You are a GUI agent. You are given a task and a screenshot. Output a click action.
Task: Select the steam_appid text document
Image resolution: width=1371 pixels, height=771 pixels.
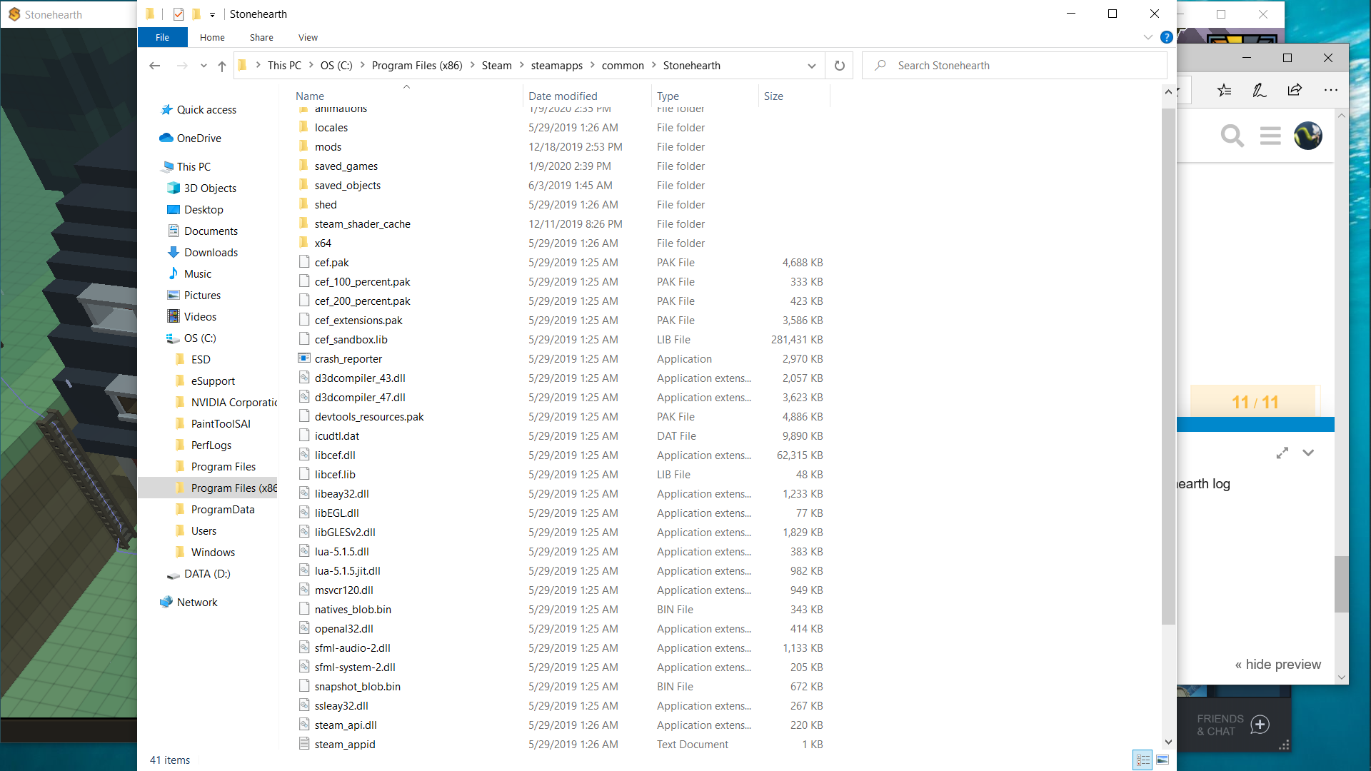344,745
